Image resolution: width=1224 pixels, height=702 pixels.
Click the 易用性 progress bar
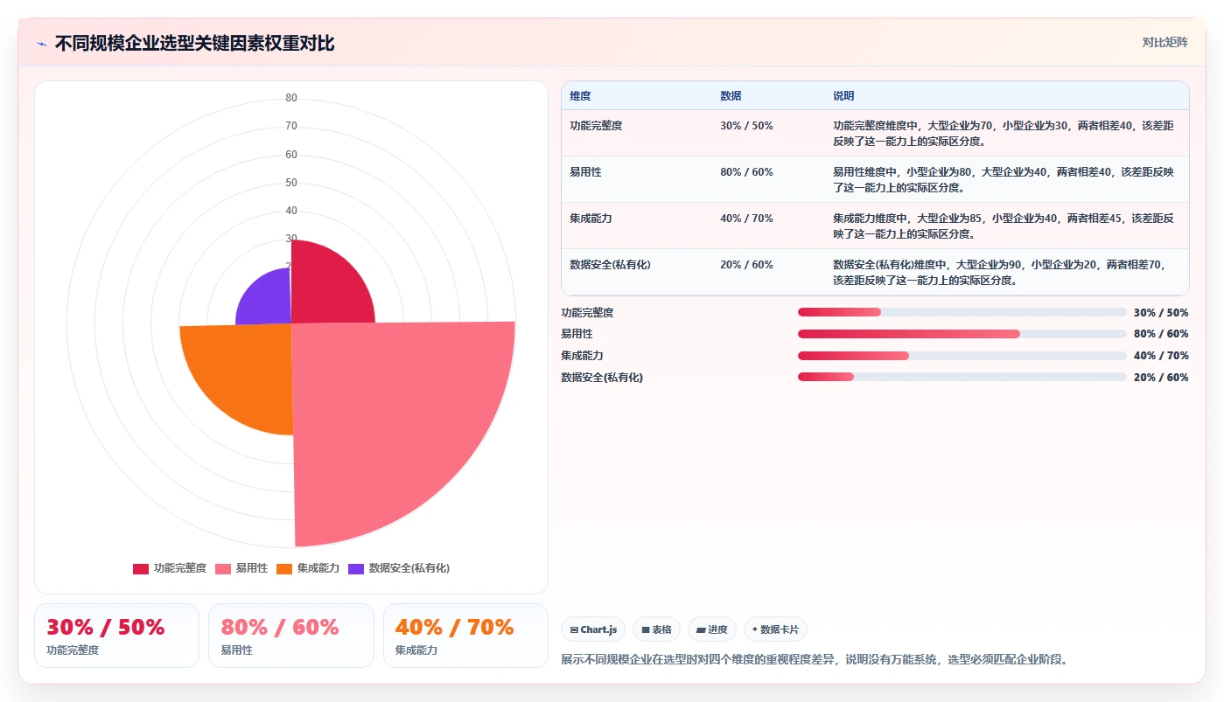click(x=962, y=334)
